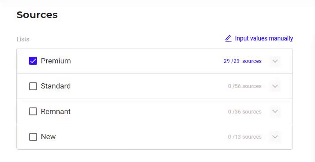
Task: Enable the Standard list checkbox
Action: [33, 86]
